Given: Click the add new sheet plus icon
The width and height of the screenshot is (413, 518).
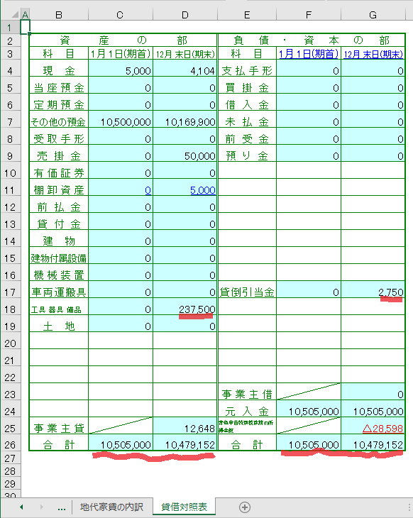Looking at the screenshot, I should [x=245, y=507].
